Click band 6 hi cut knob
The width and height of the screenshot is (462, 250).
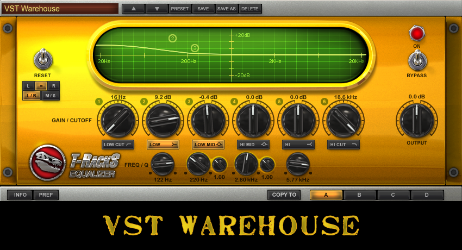tap(344, 120)
